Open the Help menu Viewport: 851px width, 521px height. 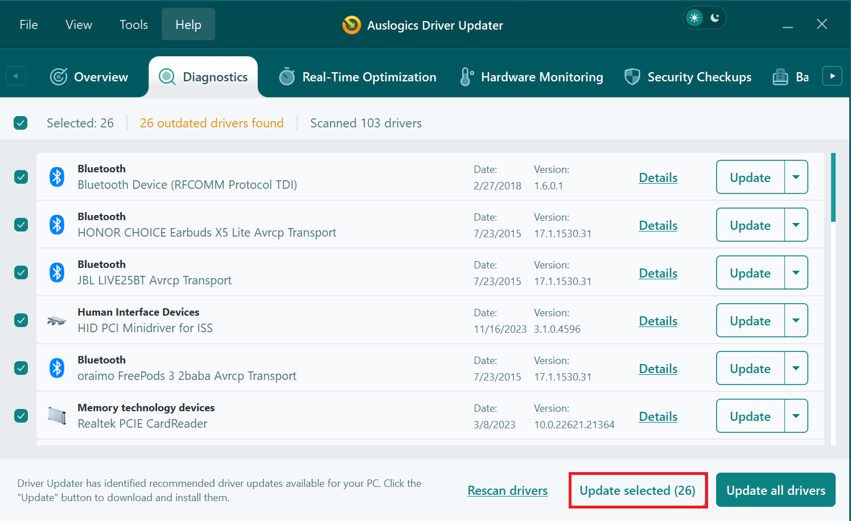188,24
